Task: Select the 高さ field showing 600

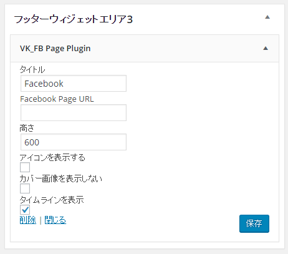Action: [74, 142]
